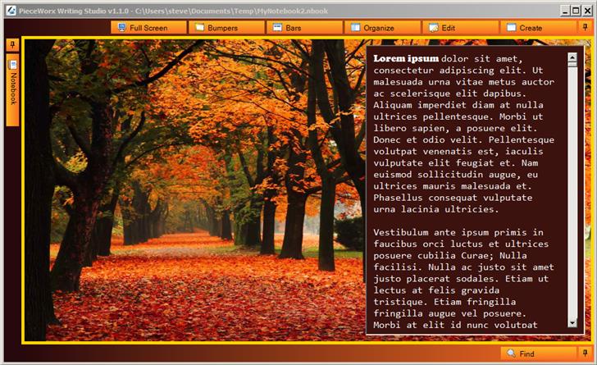This screenshot has width=597, height=365.
Task: Click the Bars panel icon
Action: point(277,28)
